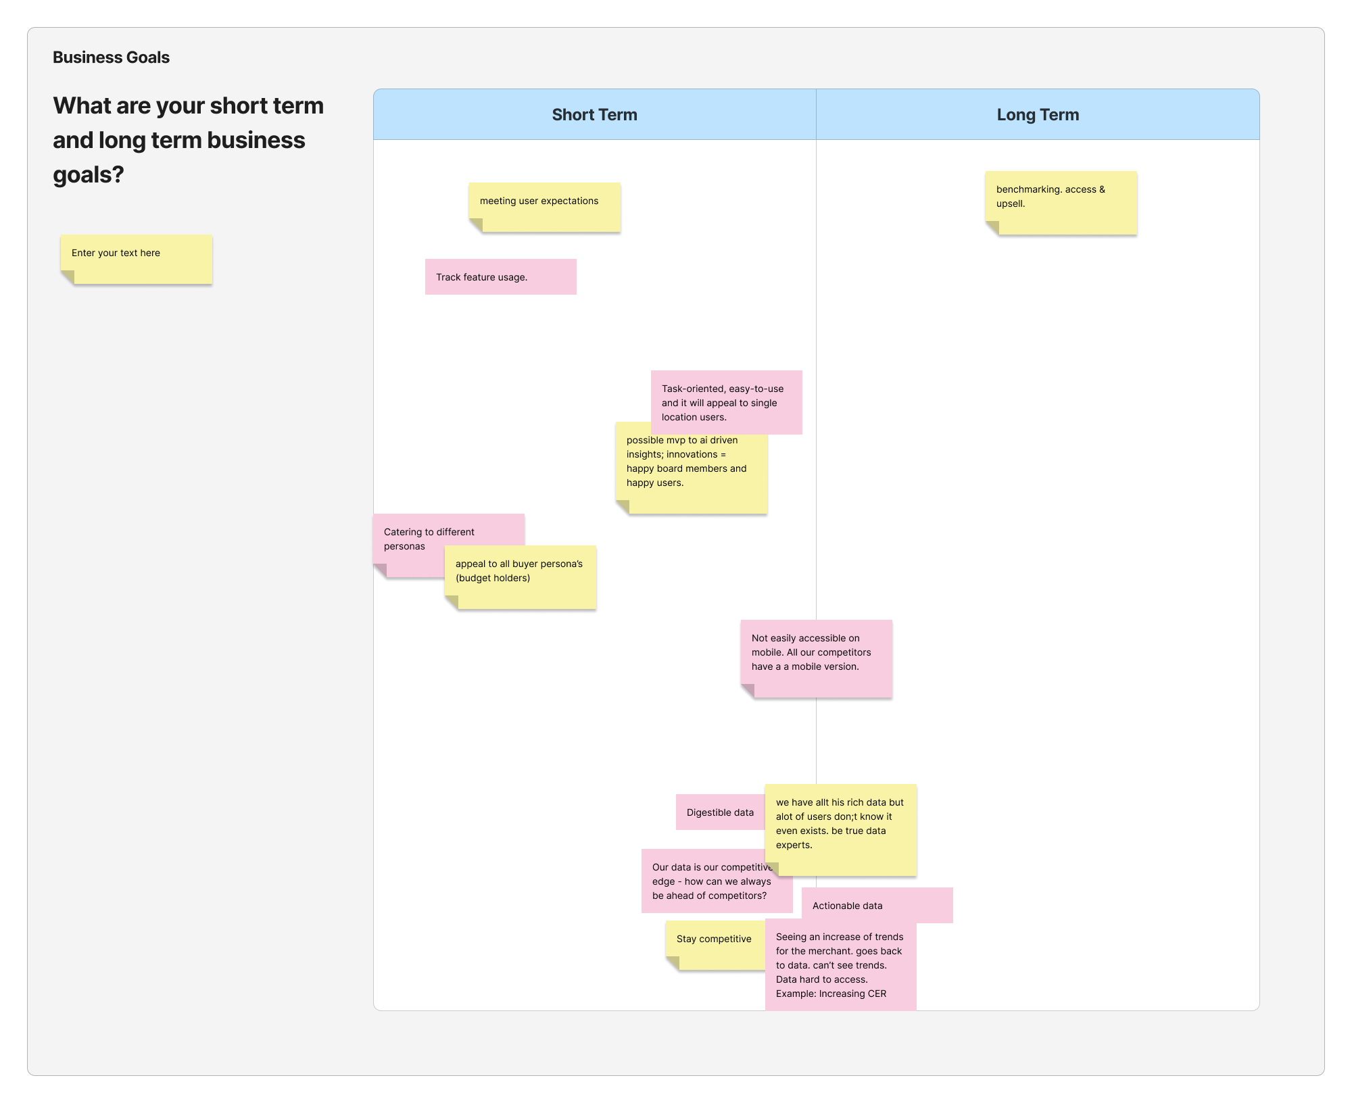The height and width of the screenshot is (1103, 1352).
Task: Click the 'Enter your text here' sticky note
Action: click(x=136, y=259)
